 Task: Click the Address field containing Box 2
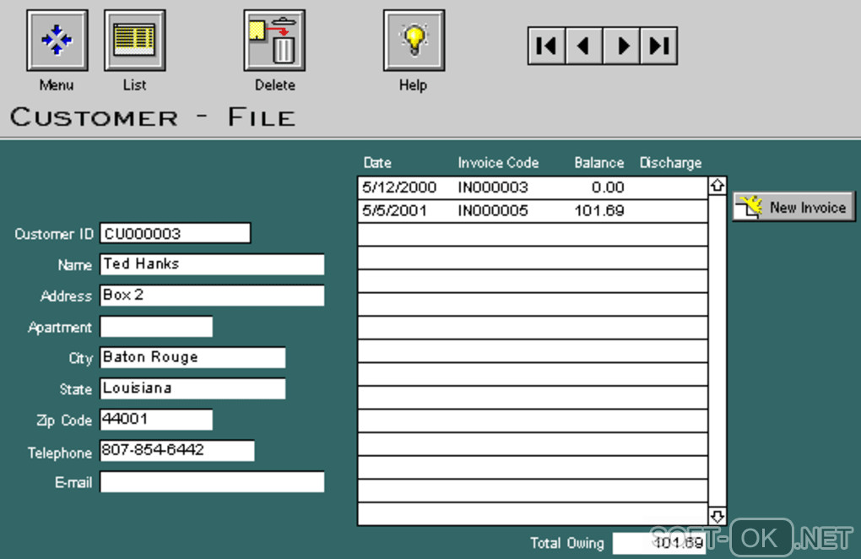(212, 296)
